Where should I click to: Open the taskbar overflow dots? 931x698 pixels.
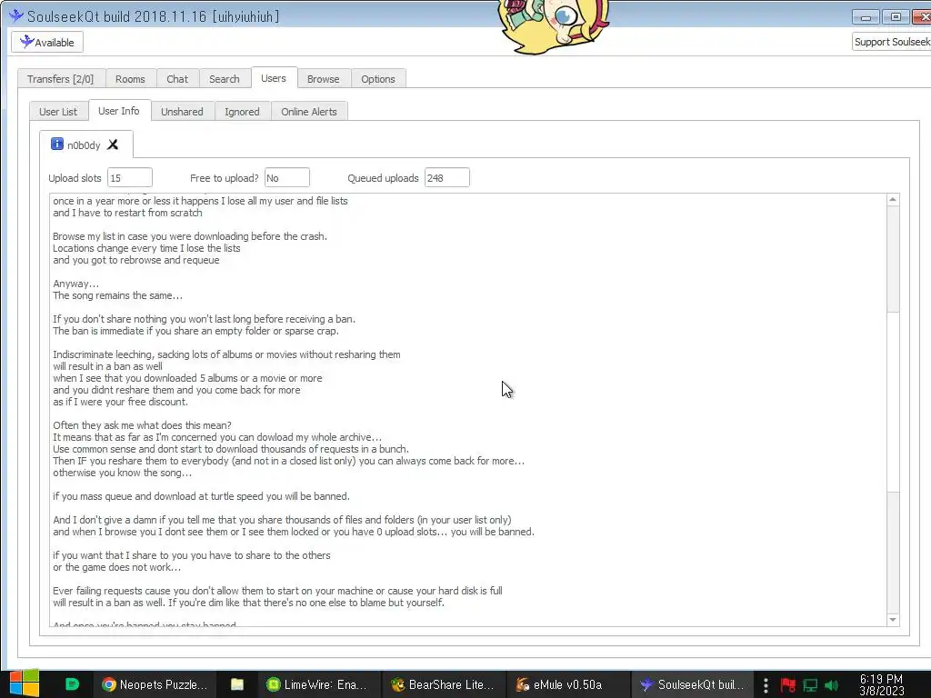point(766,685)
